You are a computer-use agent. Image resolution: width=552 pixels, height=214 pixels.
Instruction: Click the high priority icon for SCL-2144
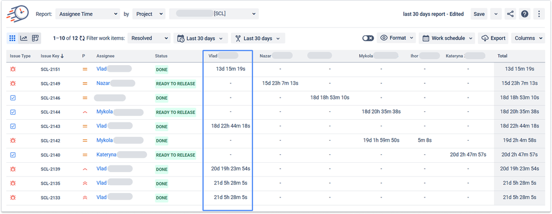[85, 112]
